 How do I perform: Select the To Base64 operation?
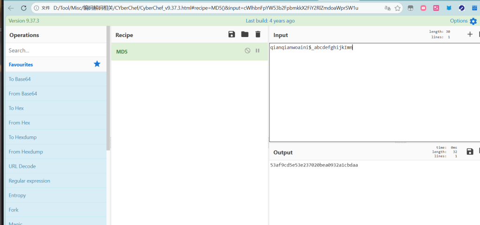(20, 79)
